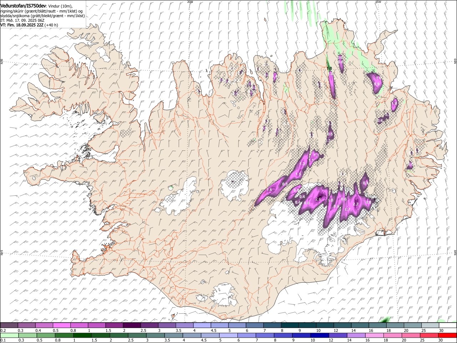Viewport: 457px width, 343px height.
Task: Click lower legend swatch between 20 and 25
Action: (411, 335)
